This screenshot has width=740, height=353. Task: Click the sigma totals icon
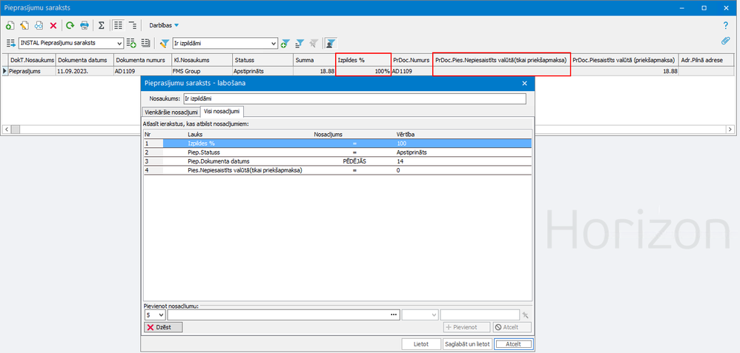click(102, 25)
